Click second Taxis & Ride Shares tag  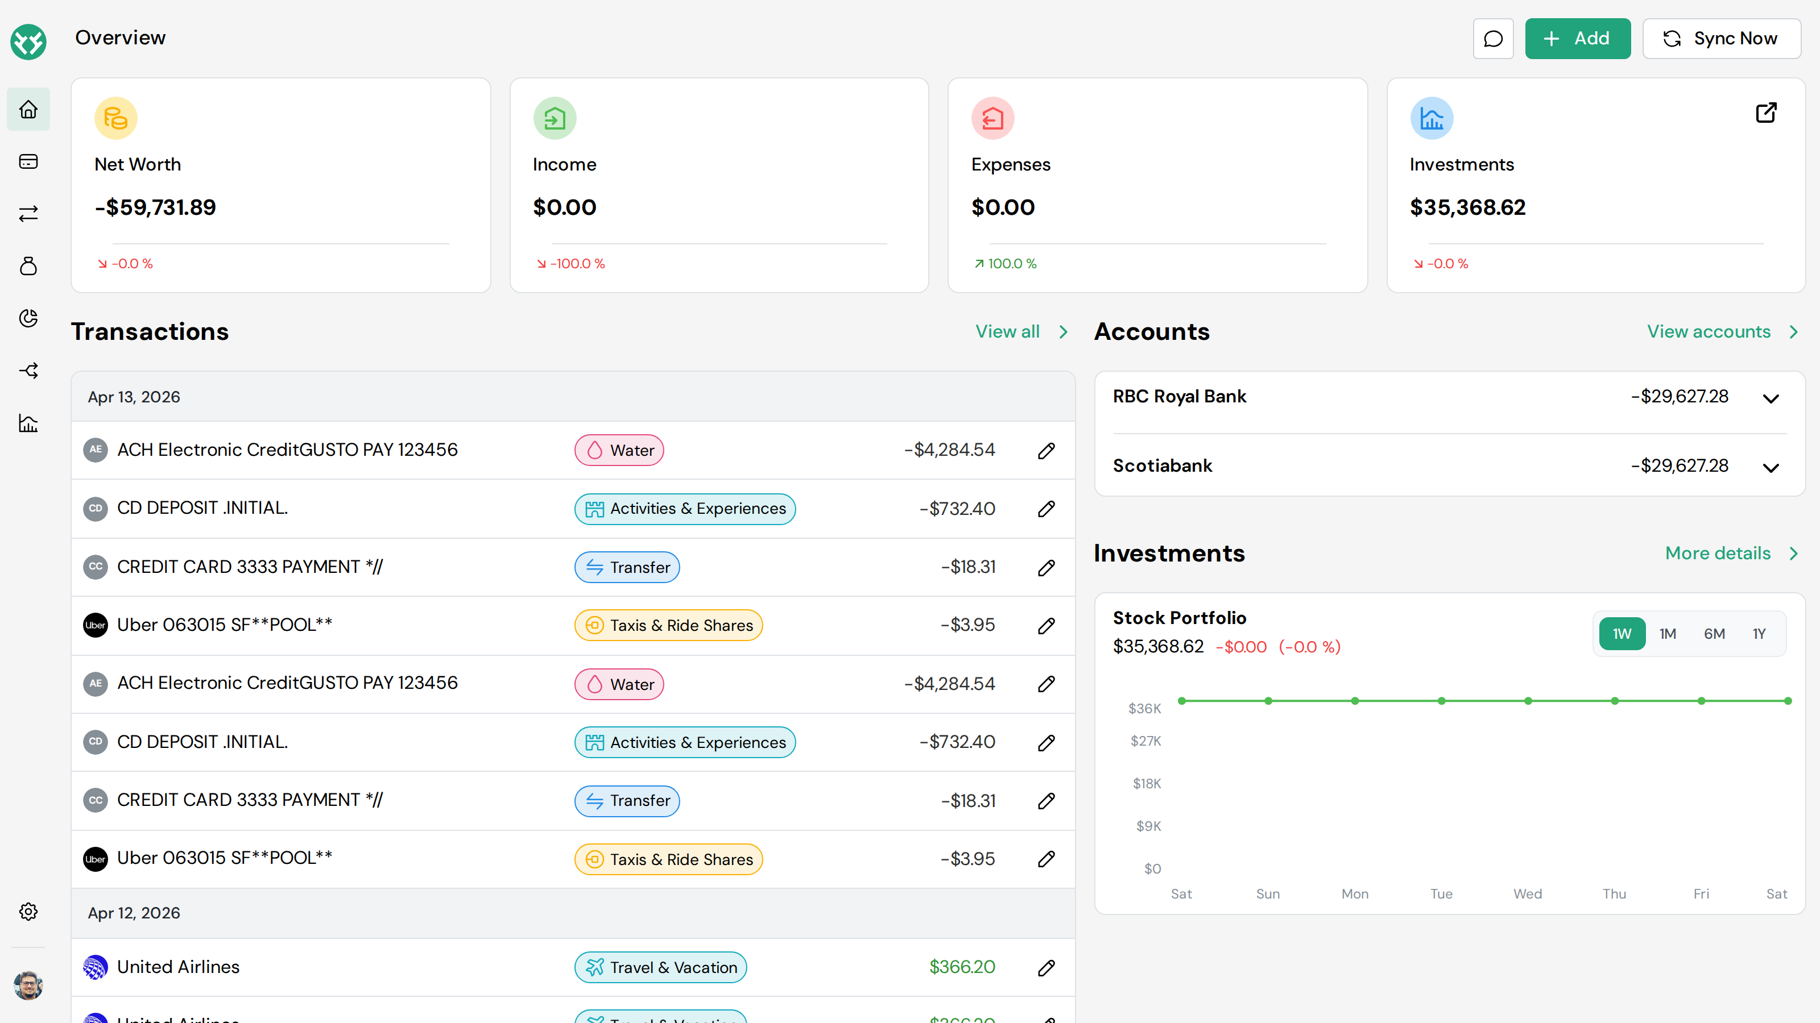(x=668, y=859)
